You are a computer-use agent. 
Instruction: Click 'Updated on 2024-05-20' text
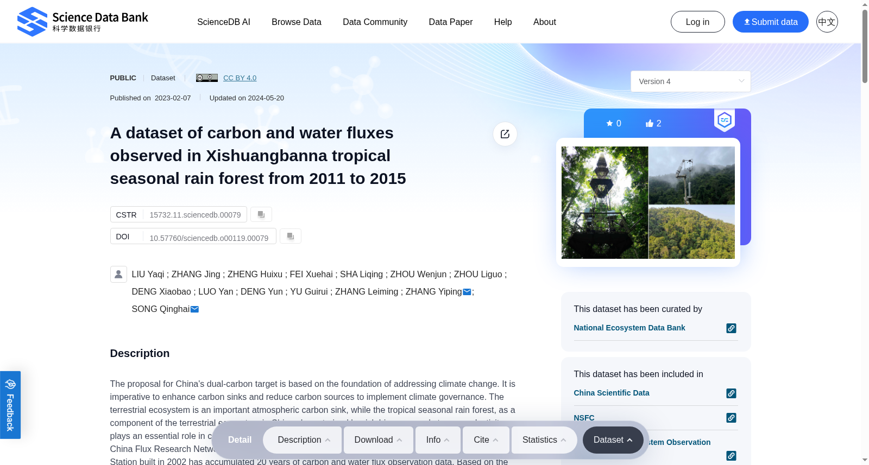[247, 98]
